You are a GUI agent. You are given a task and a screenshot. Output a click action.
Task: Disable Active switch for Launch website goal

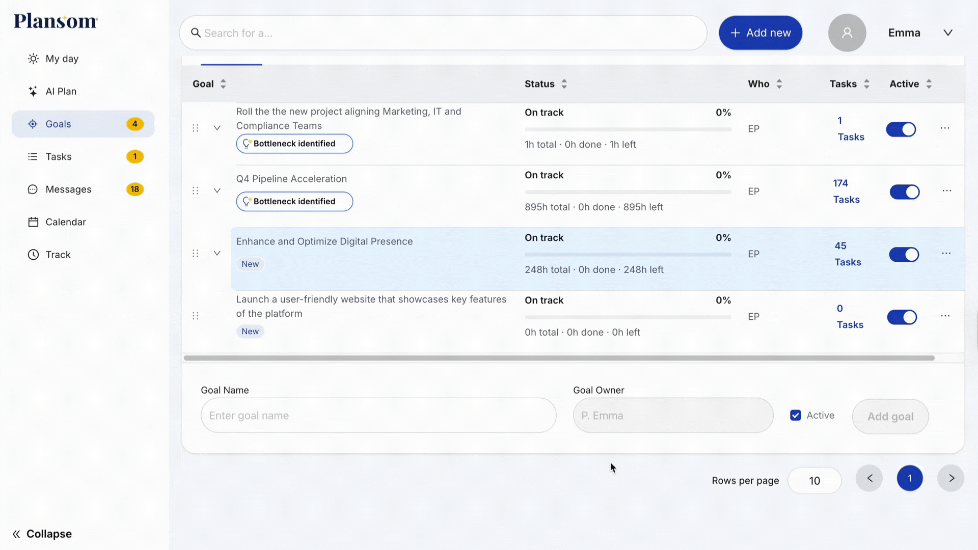902,317
